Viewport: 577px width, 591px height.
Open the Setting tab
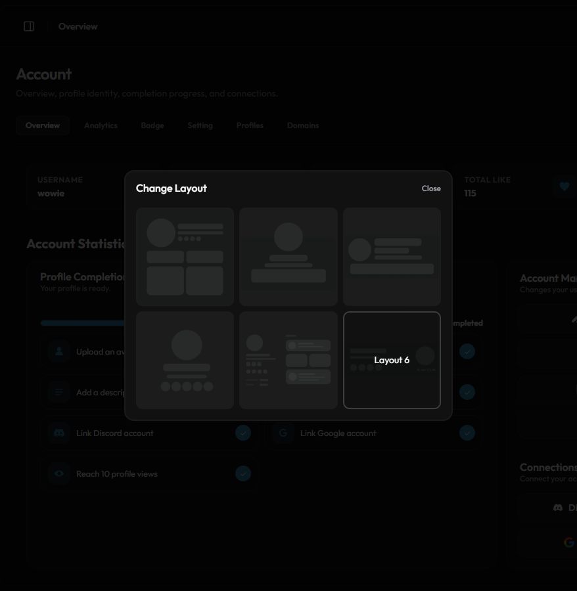tap(200, 125)
